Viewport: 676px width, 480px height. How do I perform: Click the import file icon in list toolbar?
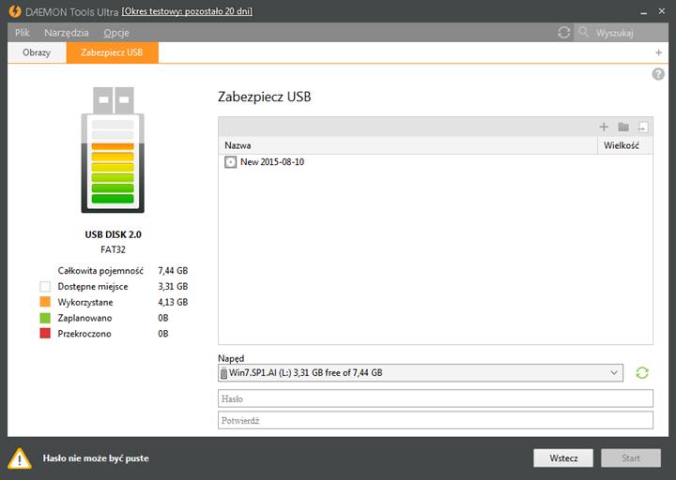coord(643,127)
